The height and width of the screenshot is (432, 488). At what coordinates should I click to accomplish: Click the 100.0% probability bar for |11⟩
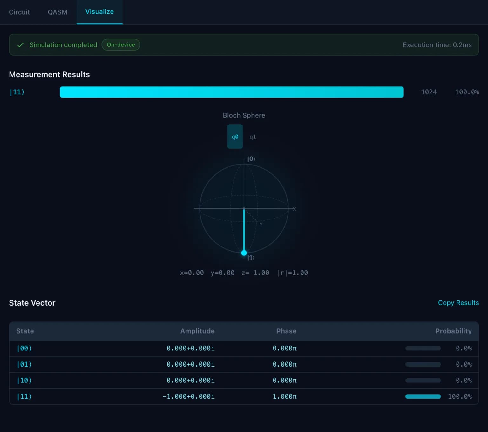423,396
